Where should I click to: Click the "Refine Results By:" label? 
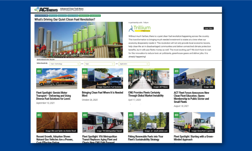pyautogui.click(x=42, y=63)
